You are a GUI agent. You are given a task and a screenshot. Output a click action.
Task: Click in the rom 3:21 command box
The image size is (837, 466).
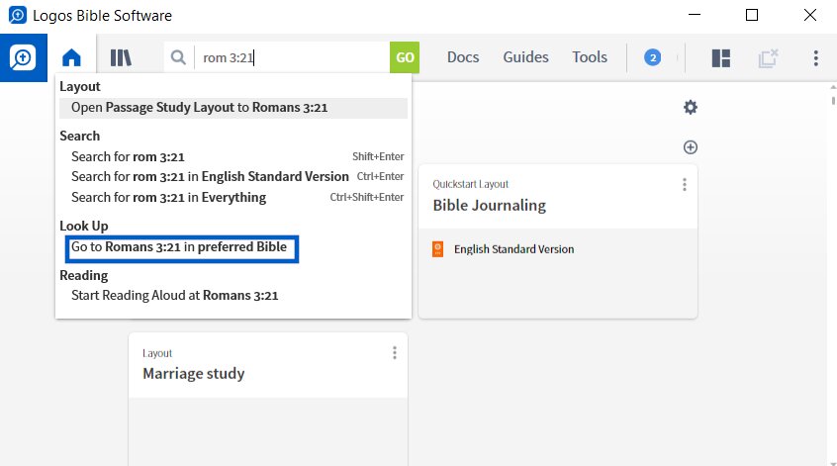[x=292, y=57]
